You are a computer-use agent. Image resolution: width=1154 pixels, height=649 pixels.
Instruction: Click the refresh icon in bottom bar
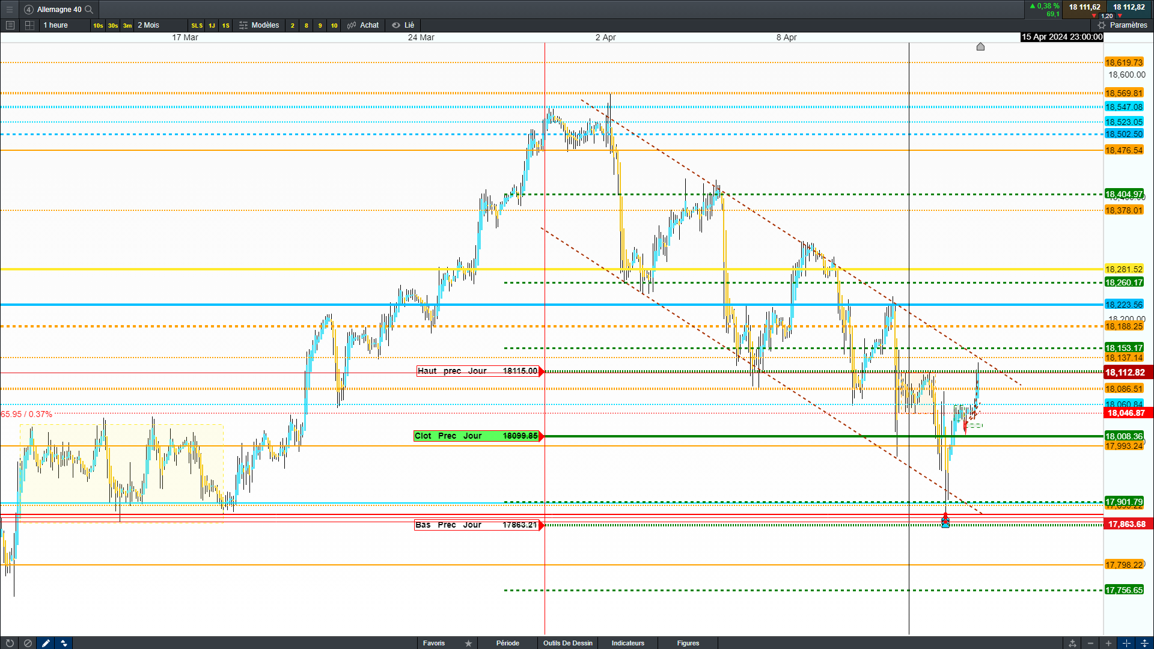[x=10, y=643]
